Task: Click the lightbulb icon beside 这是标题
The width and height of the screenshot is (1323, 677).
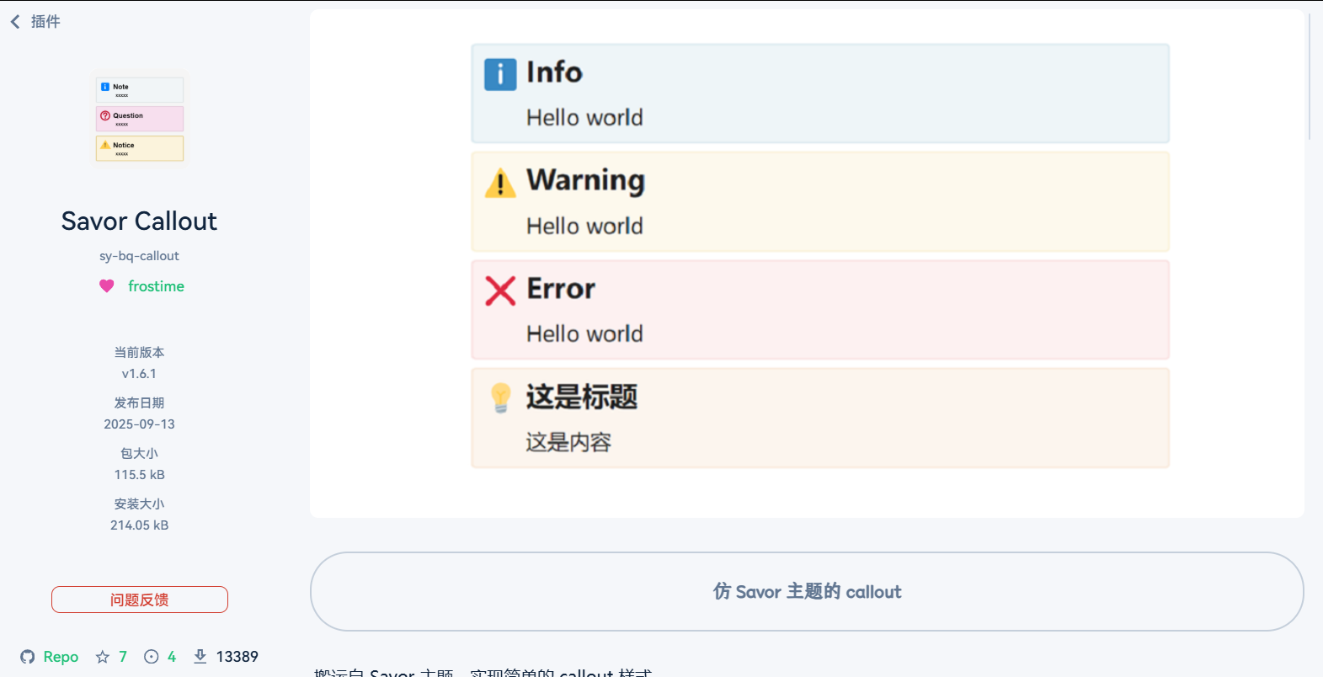Action: (x=500, y=397)
